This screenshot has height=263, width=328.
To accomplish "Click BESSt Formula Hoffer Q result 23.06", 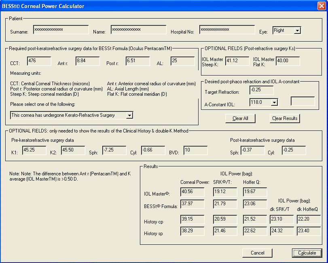I will 255,204.
